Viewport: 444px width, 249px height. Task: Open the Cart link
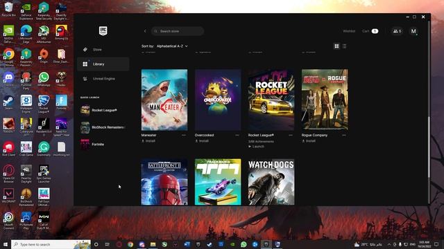click(370, 31)
